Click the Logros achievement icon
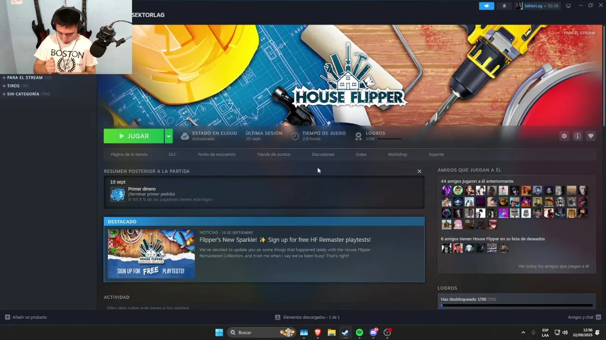Screen dimensions: 606x340 (x=358, y=136)
